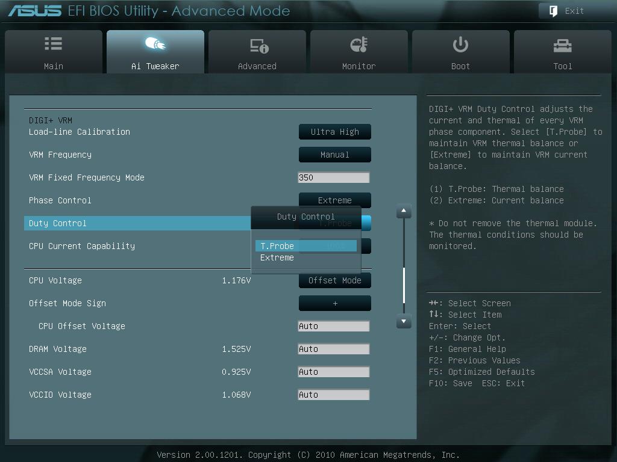Click the ASUS logo

[x=35, y=11]
